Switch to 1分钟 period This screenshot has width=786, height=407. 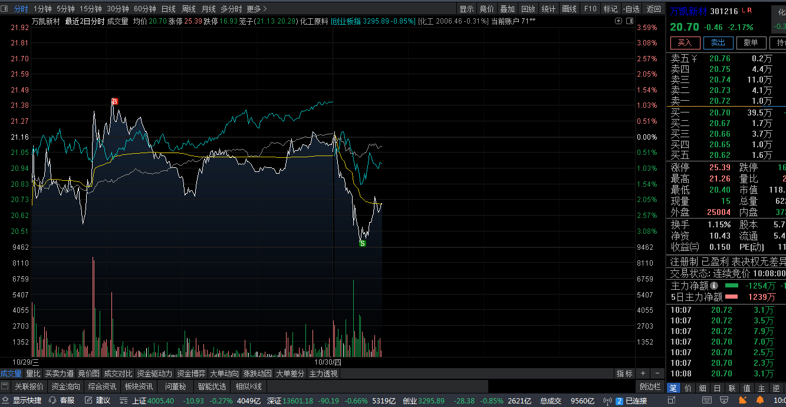42,9
